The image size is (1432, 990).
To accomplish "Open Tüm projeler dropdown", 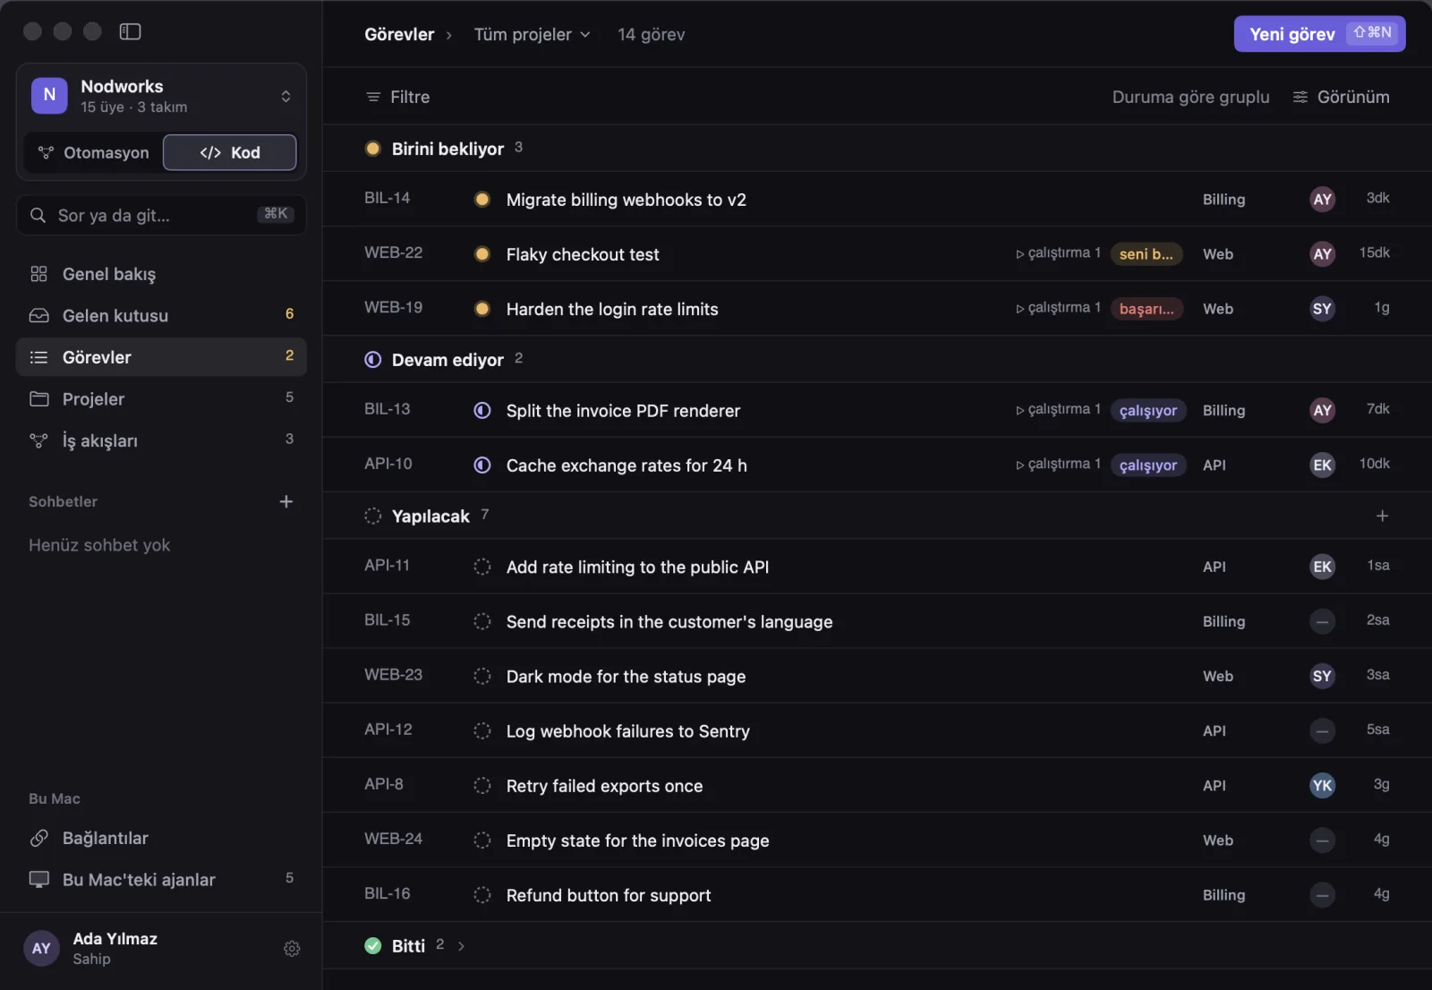I will (x=532, y=34).
